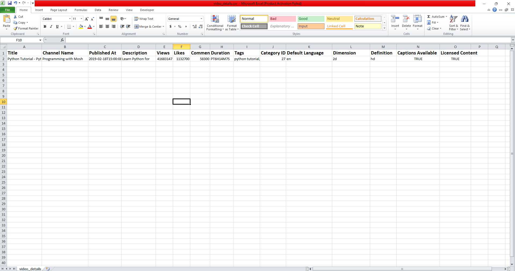Click the Delete Cells icon

click(x=406, y=19)
